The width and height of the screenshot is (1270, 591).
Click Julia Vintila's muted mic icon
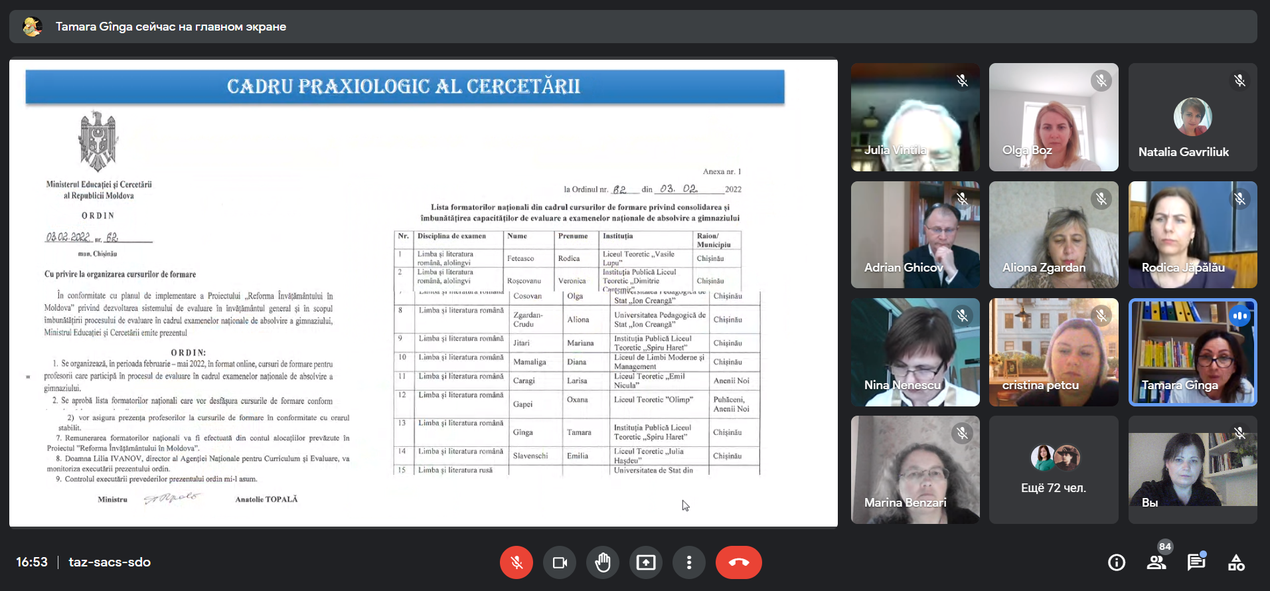click(x=962, y=81)
